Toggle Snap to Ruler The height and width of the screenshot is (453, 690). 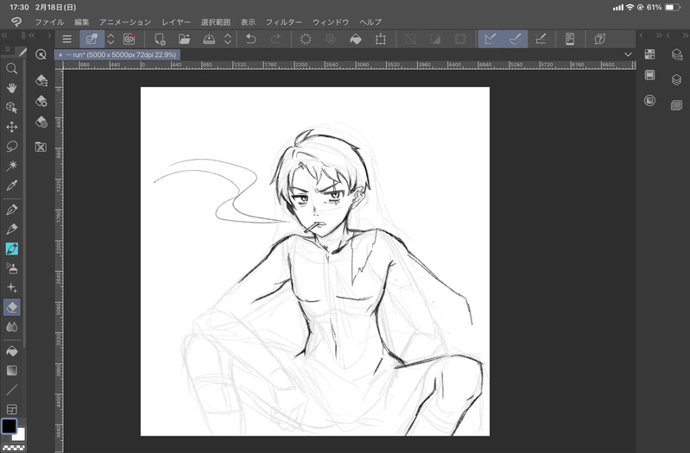[x=491, y=39]
